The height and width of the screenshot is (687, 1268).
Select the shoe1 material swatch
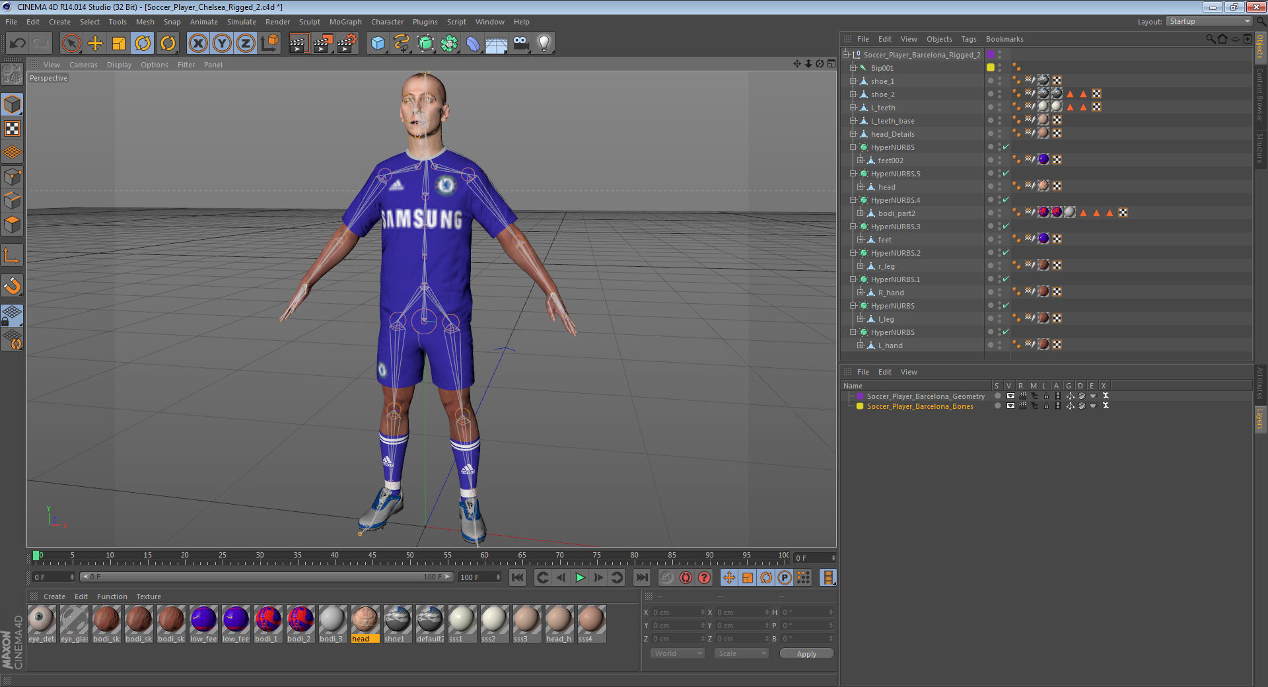pos(398,624)
